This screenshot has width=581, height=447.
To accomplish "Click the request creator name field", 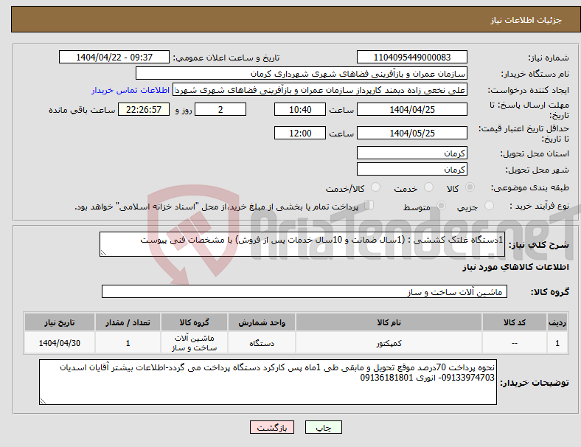I will pos(320,90).
